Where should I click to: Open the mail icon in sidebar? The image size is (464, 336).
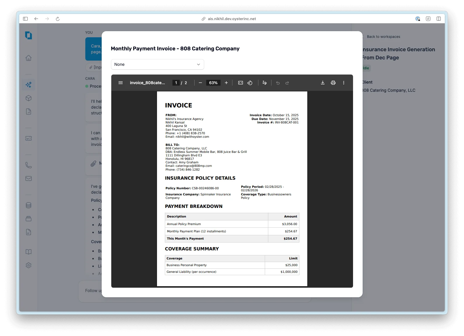(x=29, y=178)
